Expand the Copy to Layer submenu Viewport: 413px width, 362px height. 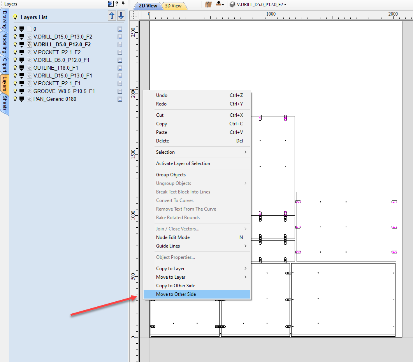click(197, 269)
